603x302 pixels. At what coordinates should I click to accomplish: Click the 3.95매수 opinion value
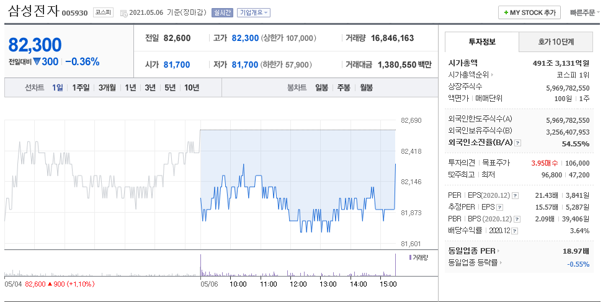tap(545, 163)
